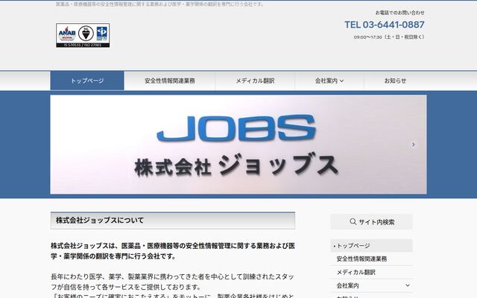Click the お電話でのお問い合わせ label
477x298 pixels.
pyautogui.click(x=400, y=13)
